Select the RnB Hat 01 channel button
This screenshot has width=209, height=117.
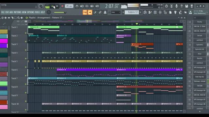click(200, 77)
